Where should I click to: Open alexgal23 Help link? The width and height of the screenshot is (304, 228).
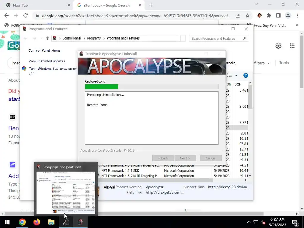164,192
